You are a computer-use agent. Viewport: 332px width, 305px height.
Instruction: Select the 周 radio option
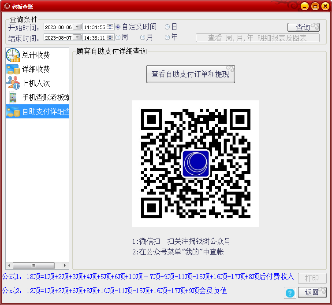[x=118, y=37]
